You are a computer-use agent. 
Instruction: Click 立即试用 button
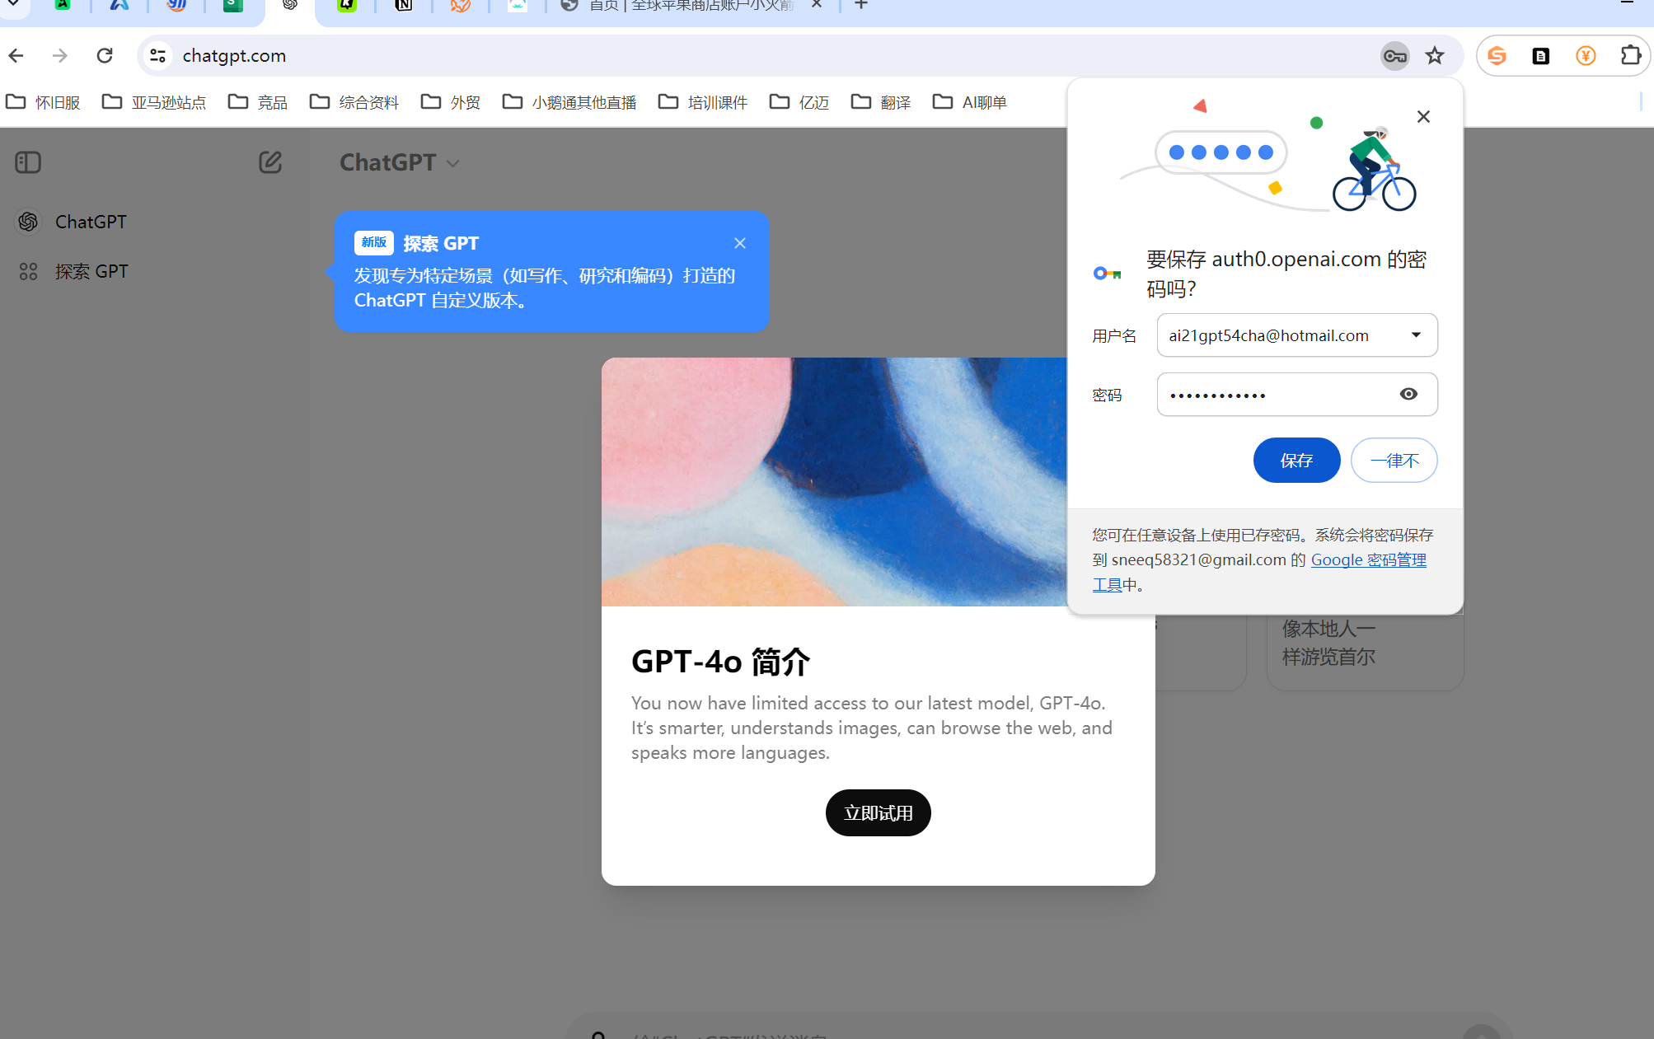tap(879, 813)
